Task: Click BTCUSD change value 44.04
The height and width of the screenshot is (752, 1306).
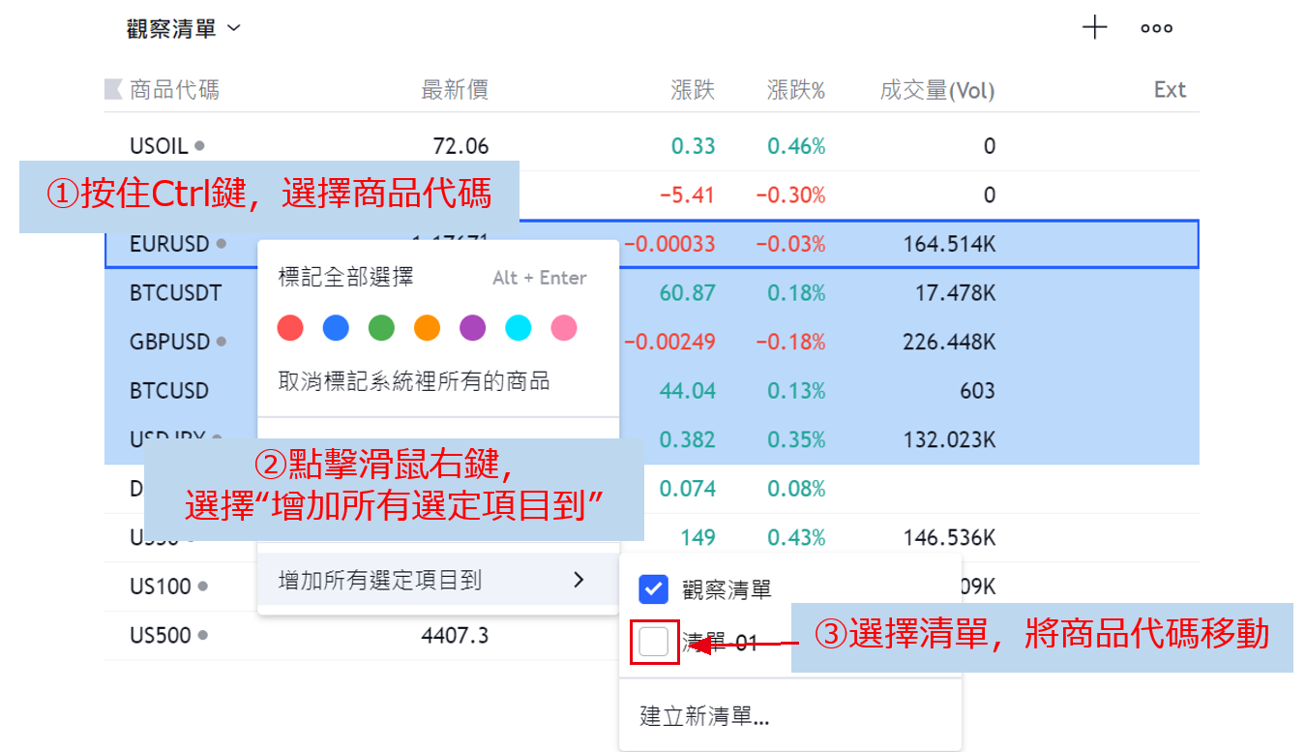Action: point(687,391)
